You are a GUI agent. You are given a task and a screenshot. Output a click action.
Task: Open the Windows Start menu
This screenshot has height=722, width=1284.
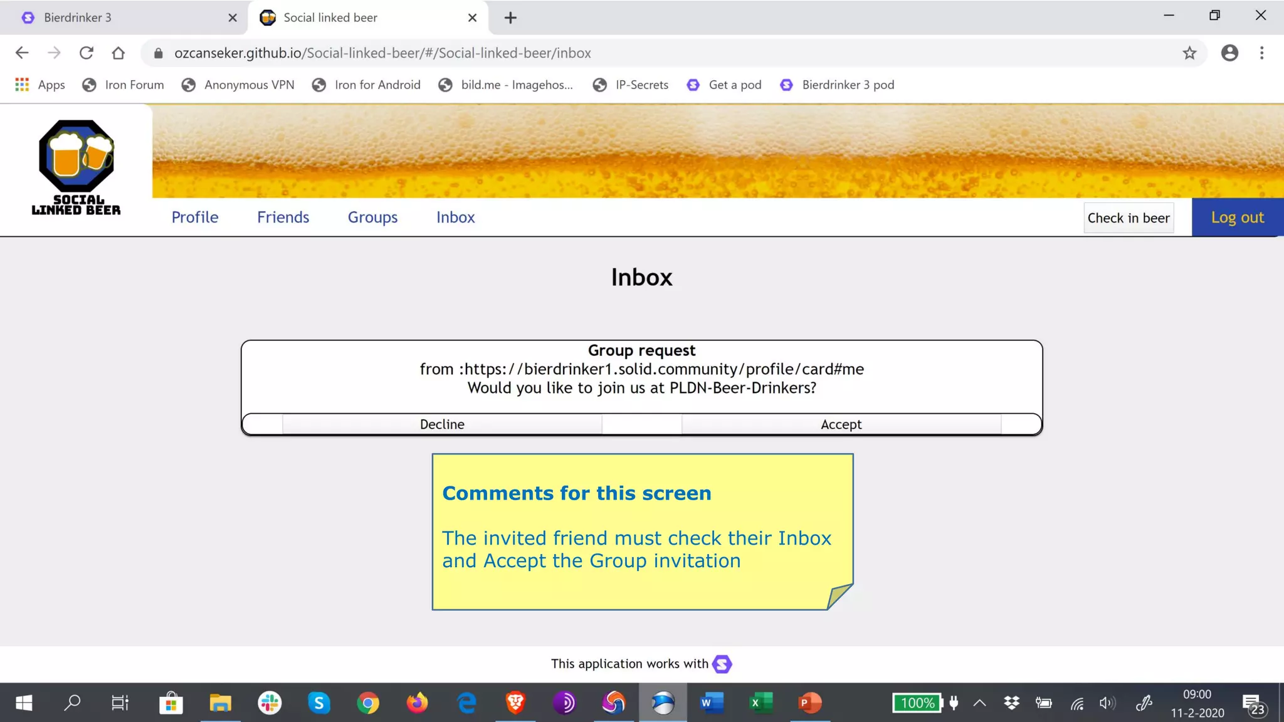[24, 703]
